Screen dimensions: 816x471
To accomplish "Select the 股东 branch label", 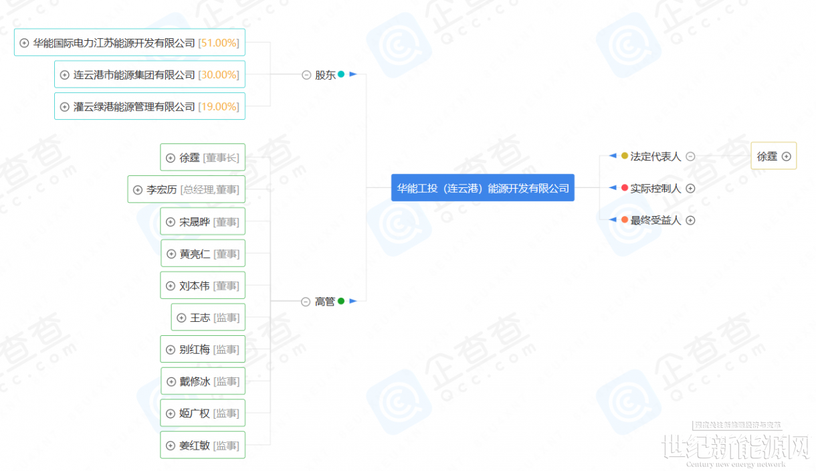I will [x=325, y=75].
